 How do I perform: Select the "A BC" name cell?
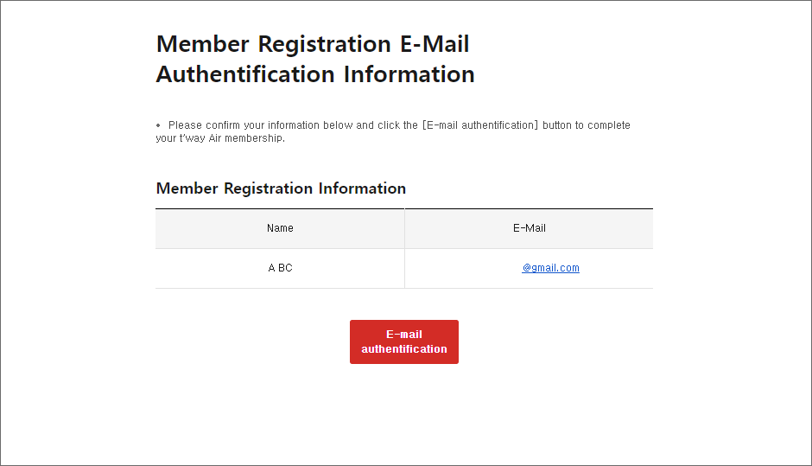[x=280, y=268]
